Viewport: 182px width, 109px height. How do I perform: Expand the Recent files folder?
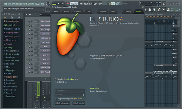pyautogui.click(x=10, y=25)
